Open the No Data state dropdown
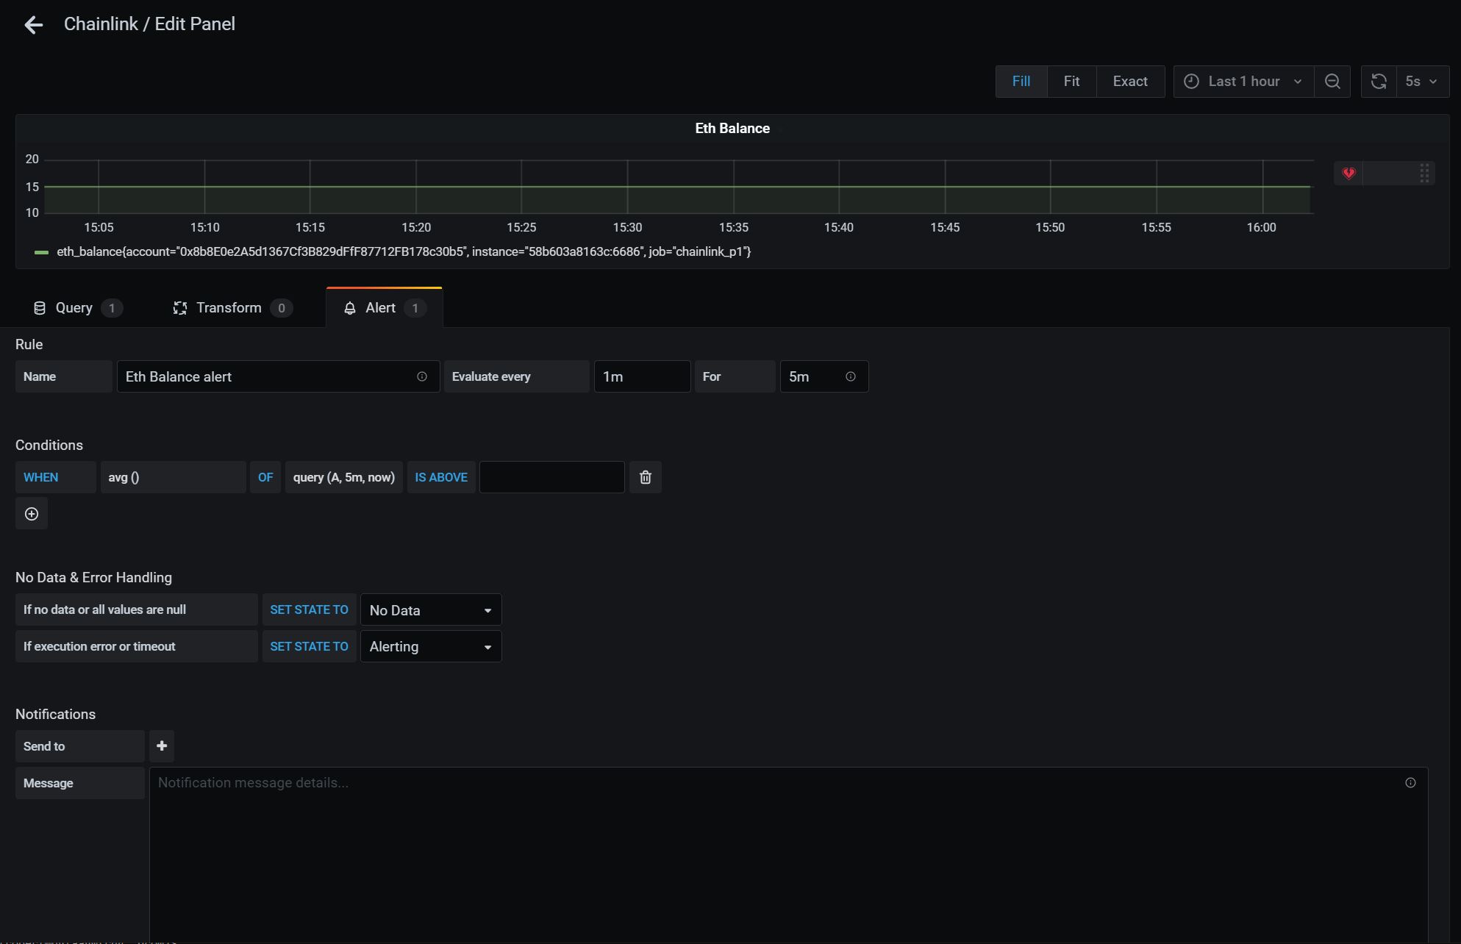 point(431,610)
